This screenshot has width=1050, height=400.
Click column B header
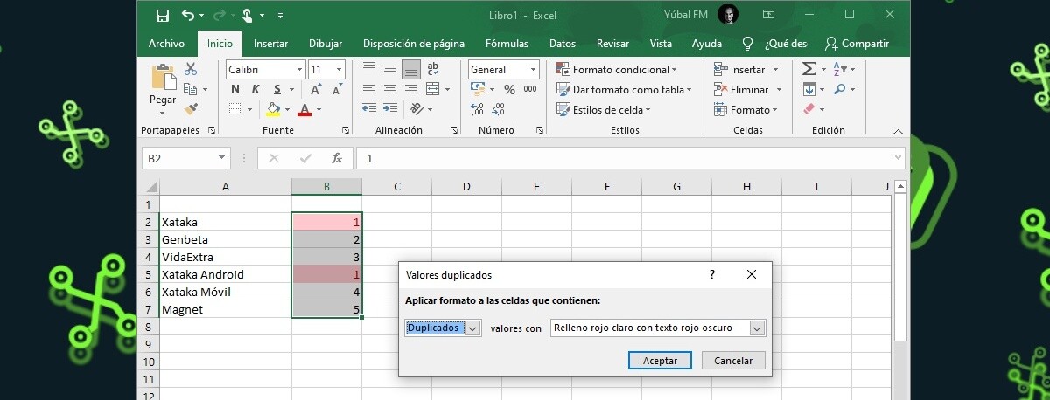(x=326, y=186)
